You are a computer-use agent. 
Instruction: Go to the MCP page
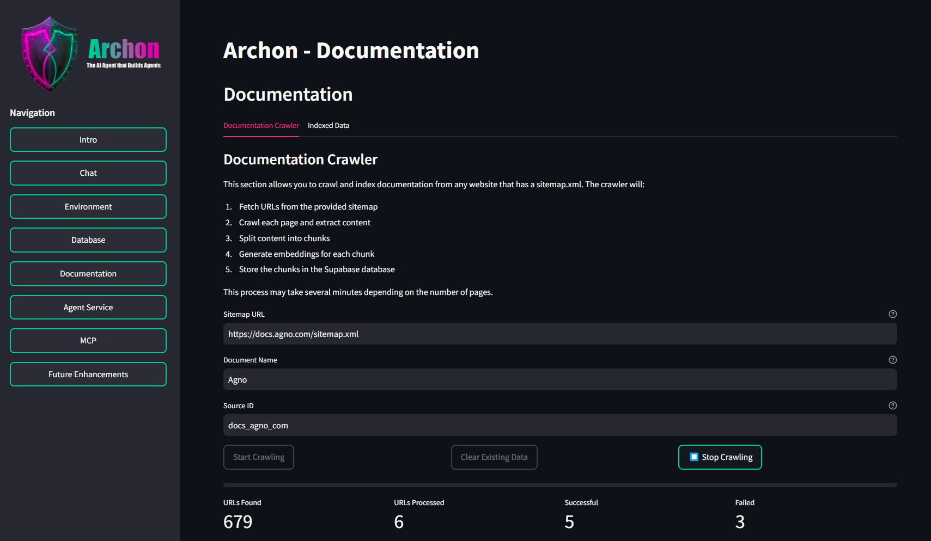pyautogui.click(x=88, y=341)
